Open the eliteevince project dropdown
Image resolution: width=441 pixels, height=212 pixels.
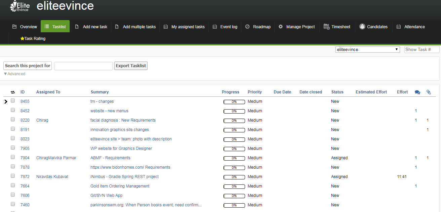[368, 49]
